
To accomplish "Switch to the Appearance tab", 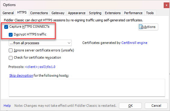I will click(77, 13).
